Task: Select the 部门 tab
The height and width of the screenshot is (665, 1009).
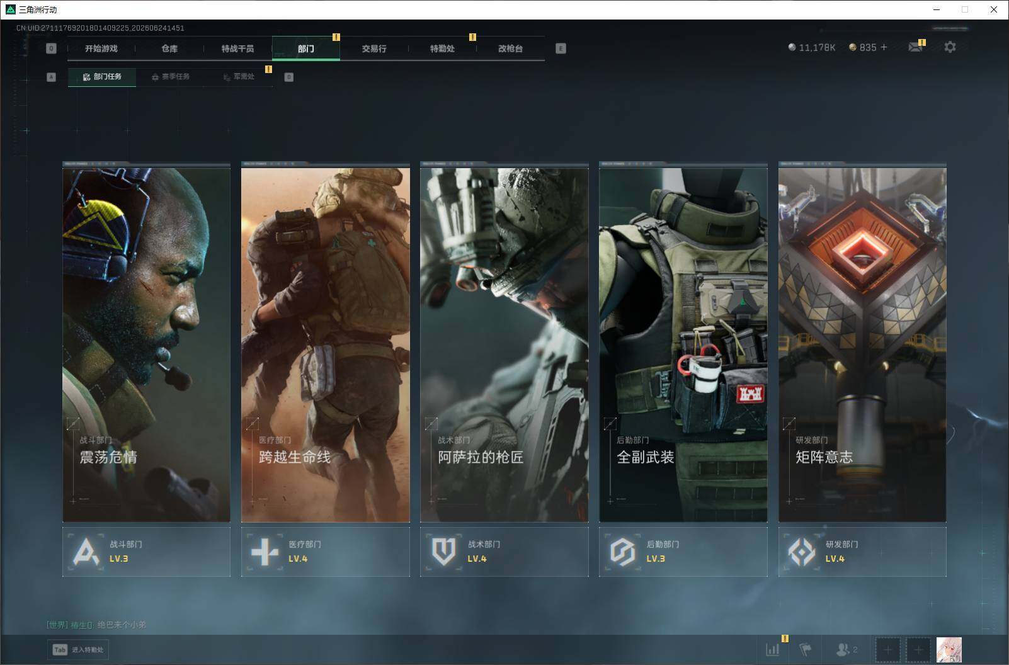Action: pyautogui.click(x=306, y=48)
